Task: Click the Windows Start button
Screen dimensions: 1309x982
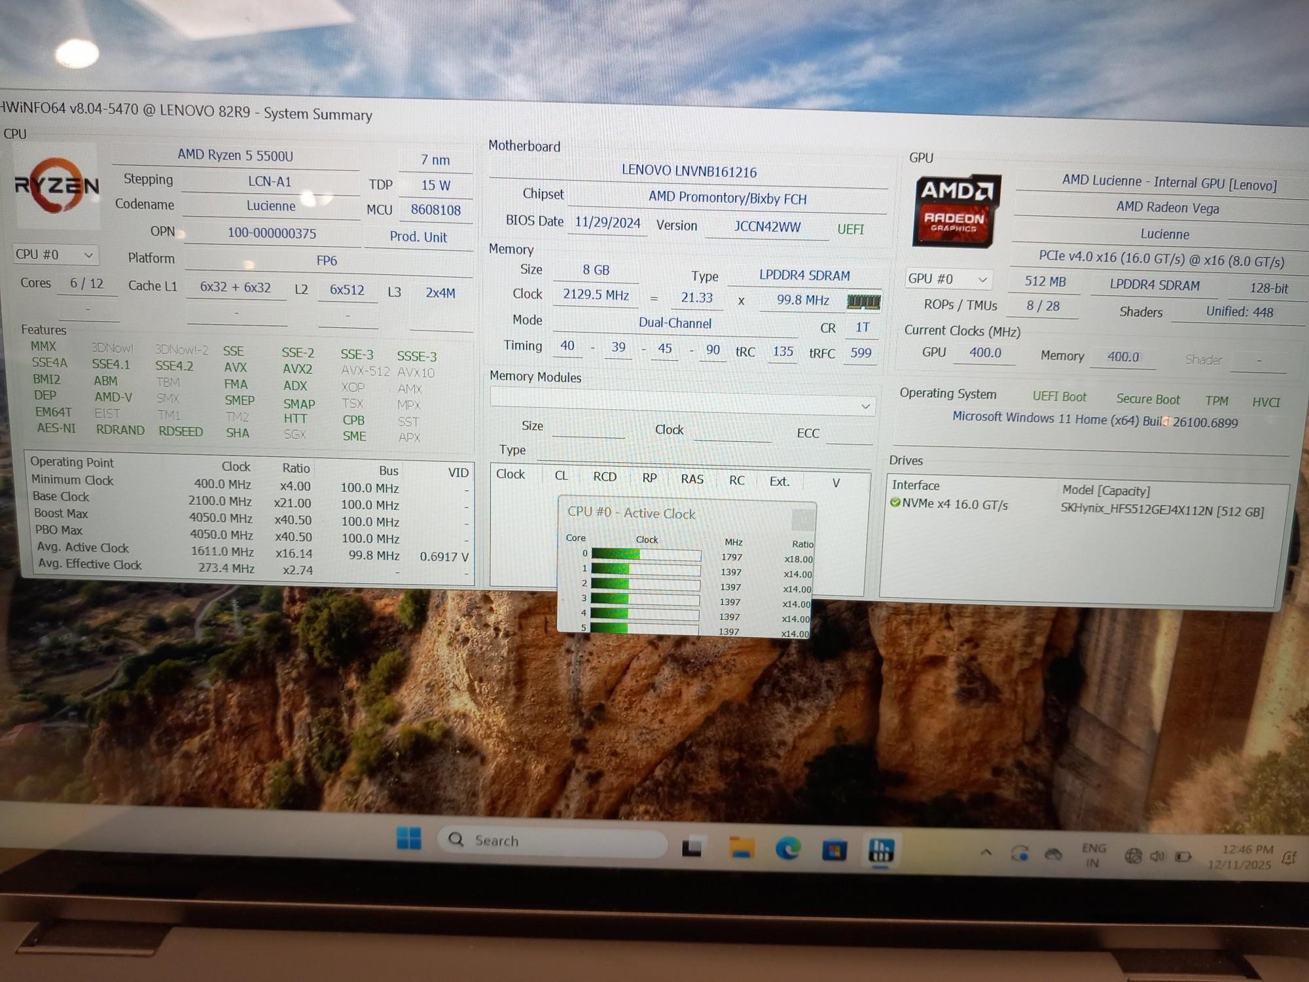Action: pyautogui.click(x=409, y=839)
